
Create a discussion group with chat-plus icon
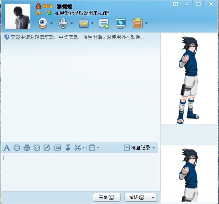tap(104, 24)
